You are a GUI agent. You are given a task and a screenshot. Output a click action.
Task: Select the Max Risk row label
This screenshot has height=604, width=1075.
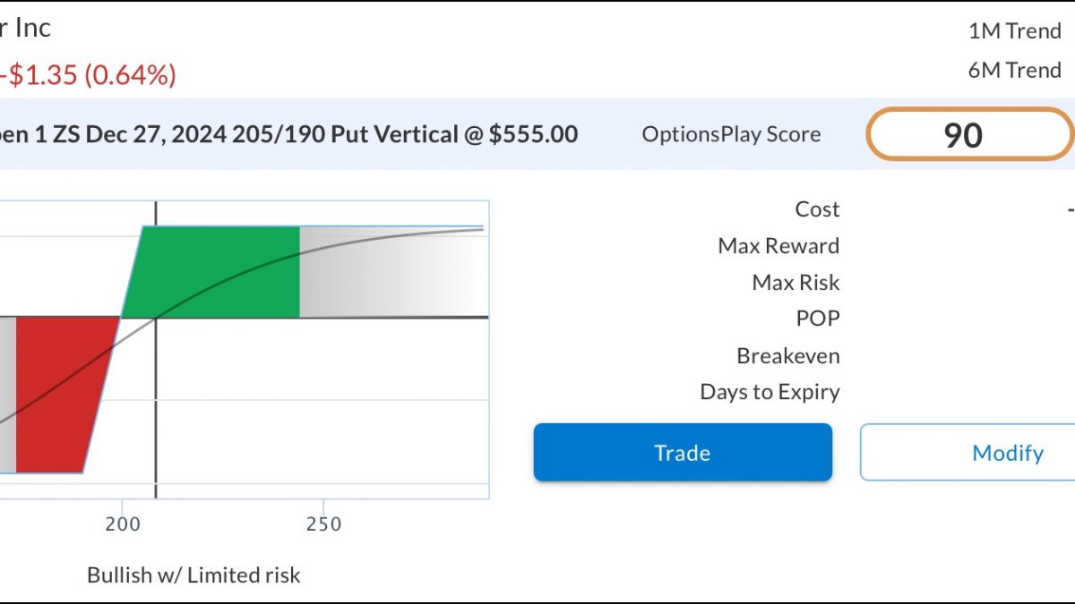point(795,283)
